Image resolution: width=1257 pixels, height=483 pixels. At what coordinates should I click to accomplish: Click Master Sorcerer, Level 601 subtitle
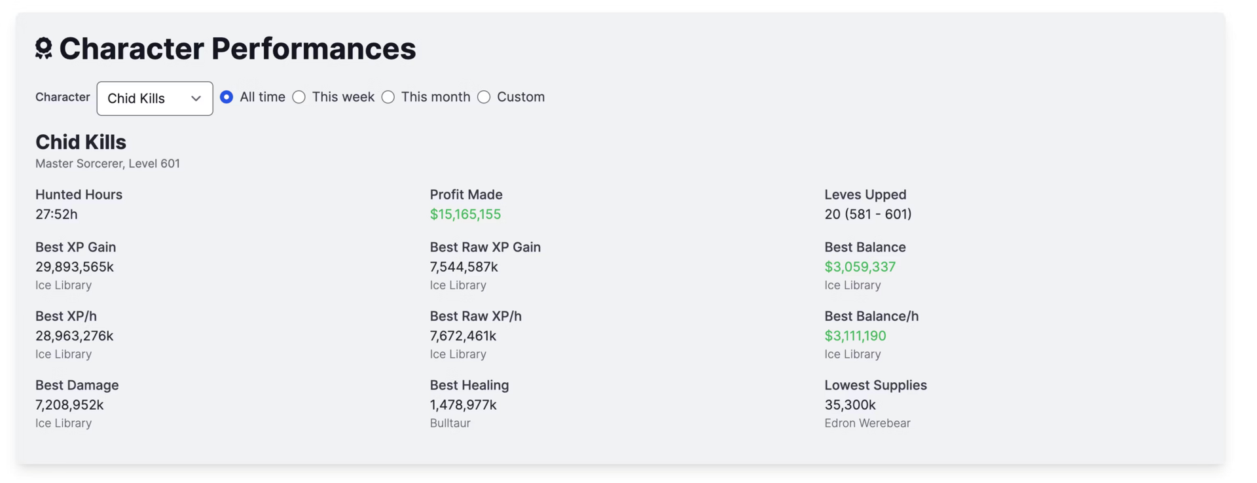coord(107,163)
